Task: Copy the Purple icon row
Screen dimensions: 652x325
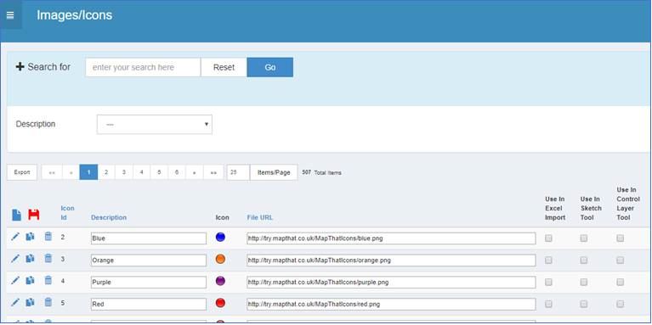Action: (x=30, y=281)
